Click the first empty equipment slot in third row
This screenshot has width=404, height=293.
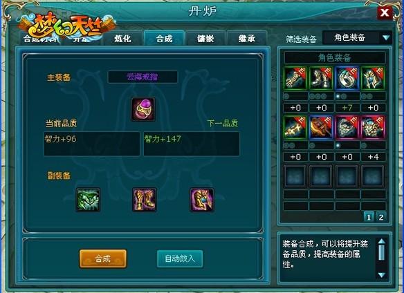(295, 177)
